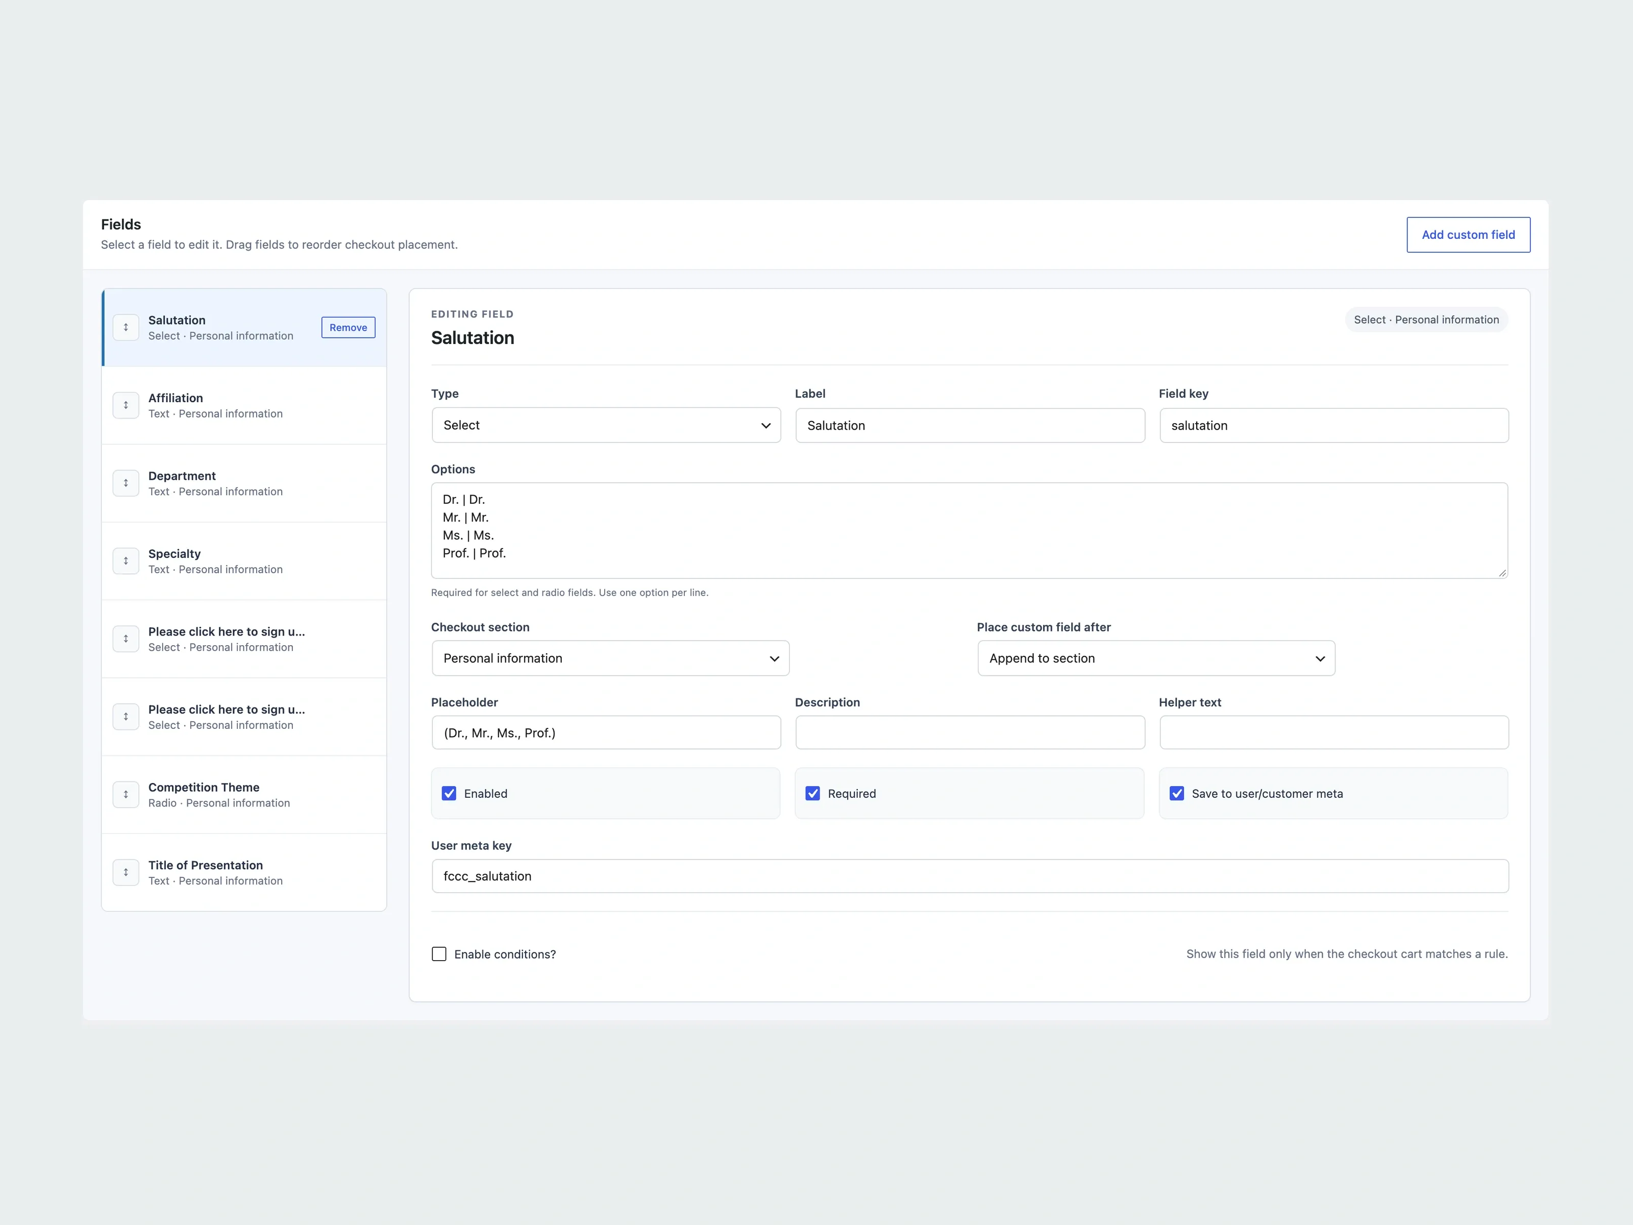Uncheck Save to user/customer meta
Screen dimensions: 1633x1225
[x=1177, y=793]
